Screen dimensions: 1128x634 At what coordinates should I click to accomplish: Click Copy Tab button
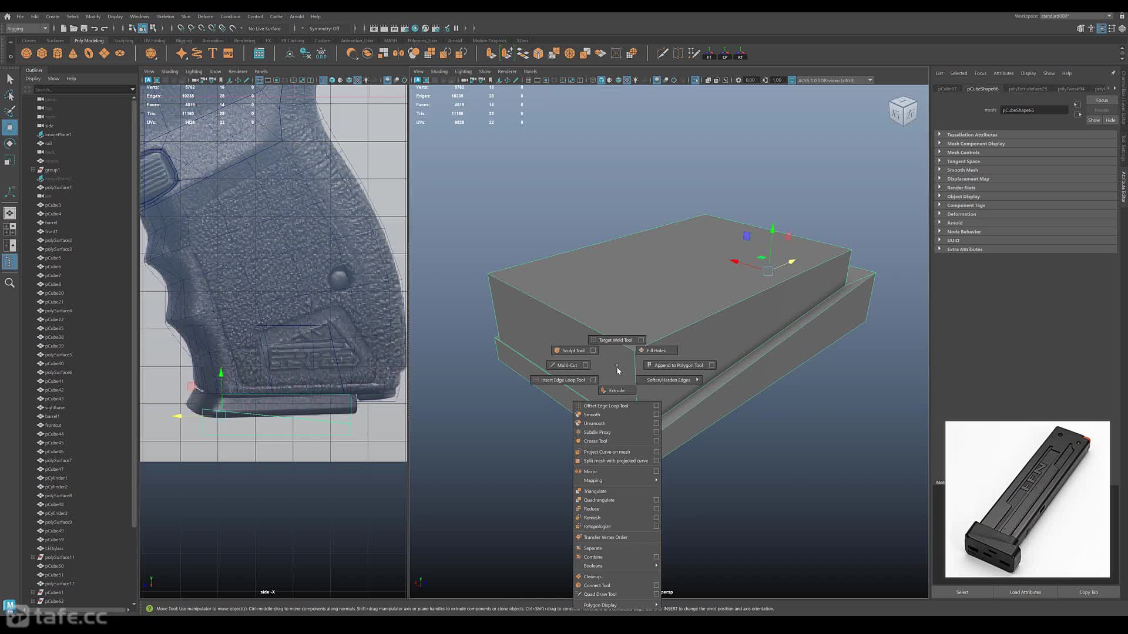pyautogui.click(x=1088, y=592)
